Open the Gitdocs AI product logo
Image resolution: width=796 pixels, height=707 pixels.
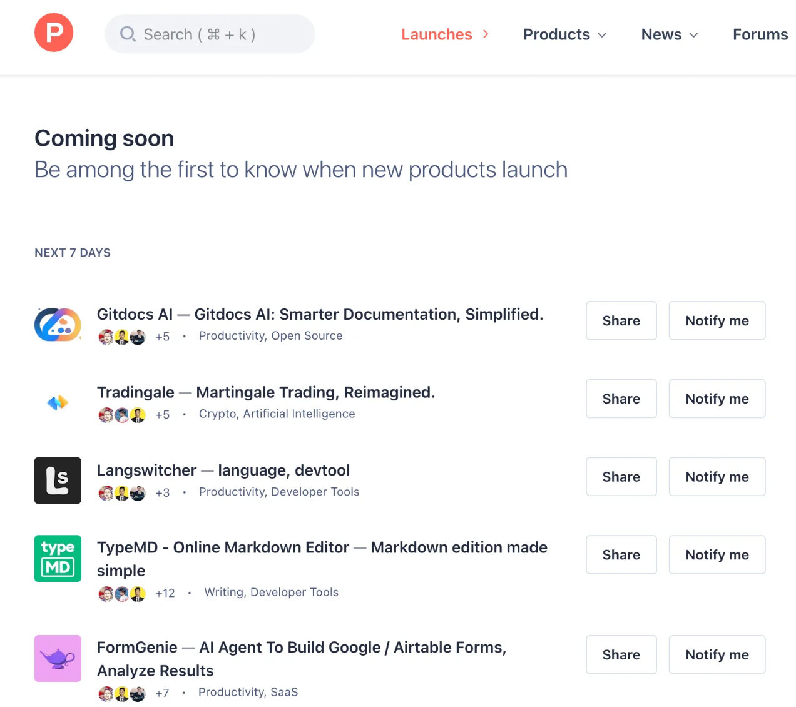click(58, 324)
